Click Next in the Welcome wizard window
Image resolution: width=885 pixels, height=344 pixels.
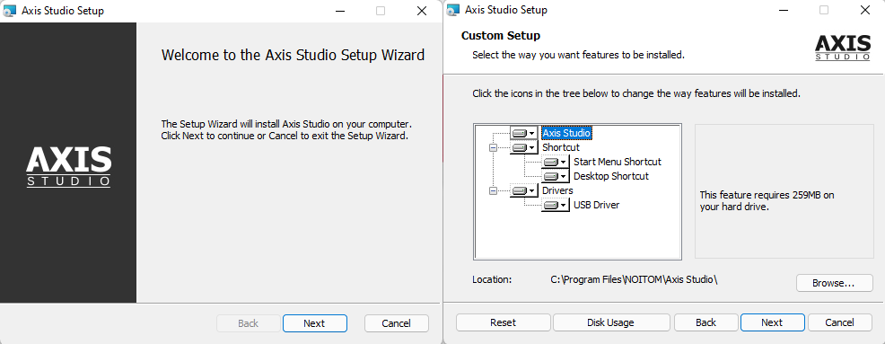pyautogui.click(x=314, y=323)
